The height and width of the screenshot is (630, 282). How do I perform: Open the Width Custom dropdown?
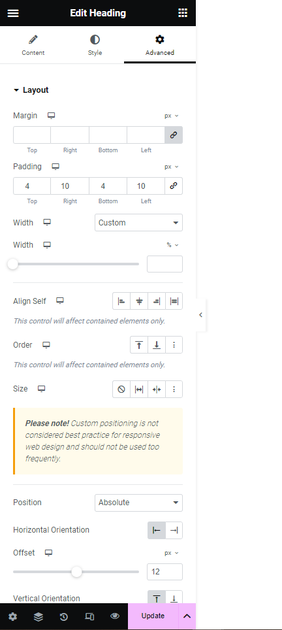coord(139,223)
